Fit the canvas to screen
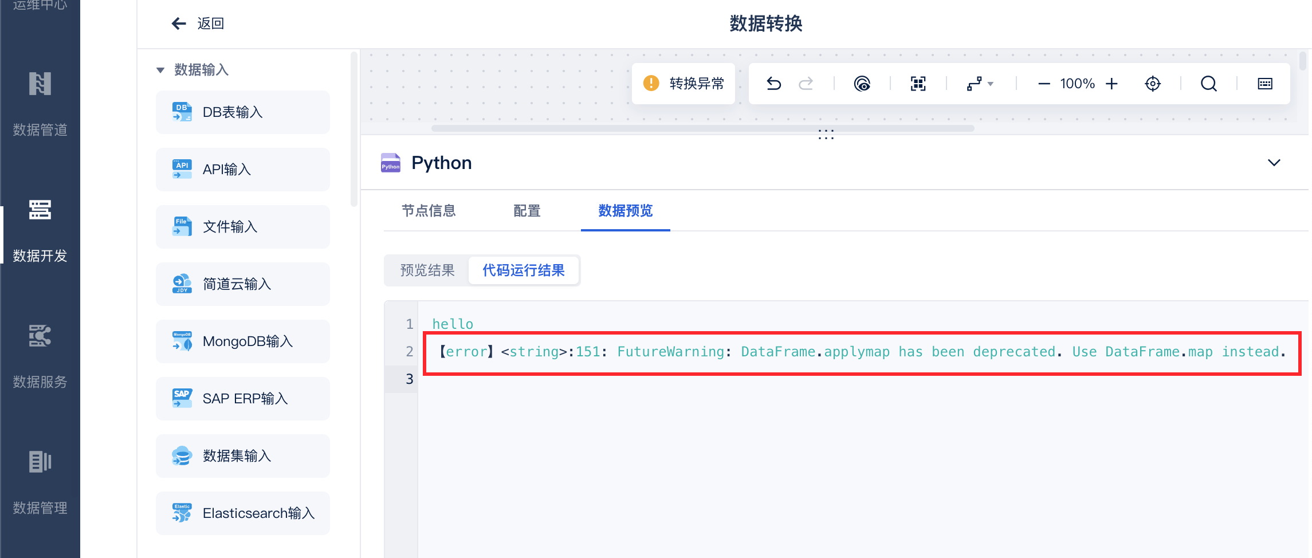The image size is (1312, 558). [917, 83]
